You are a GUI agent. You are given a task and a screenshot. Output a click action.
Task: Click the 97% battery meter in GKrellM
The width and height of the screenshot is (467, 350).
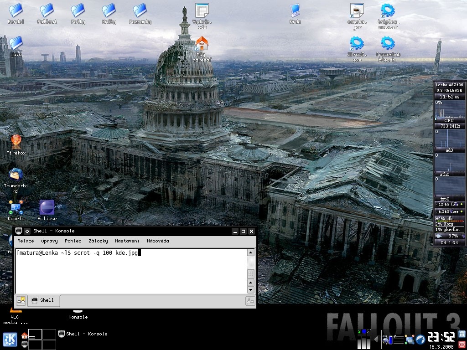[x=449, y=236]
